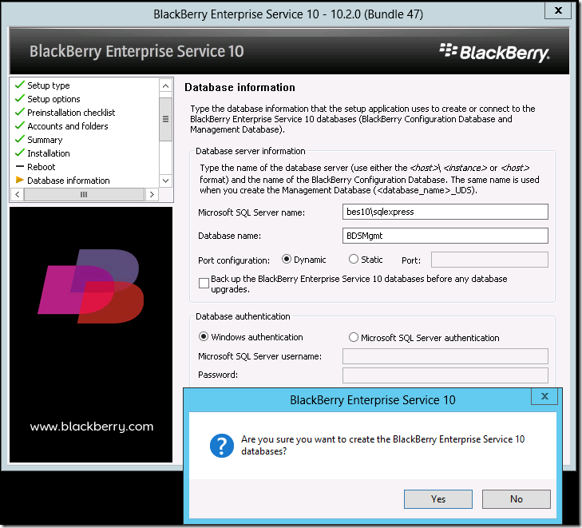Click the colorful BB graphic in sidebar

(91, 286)
